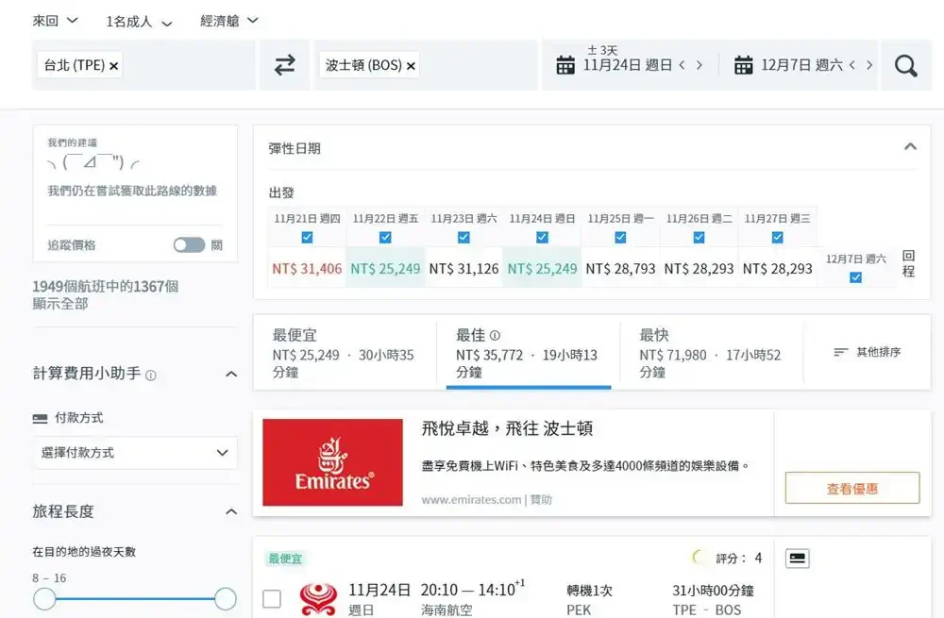
Task: Open www.emirates.com sponsored link
Action: pos(471,499)
